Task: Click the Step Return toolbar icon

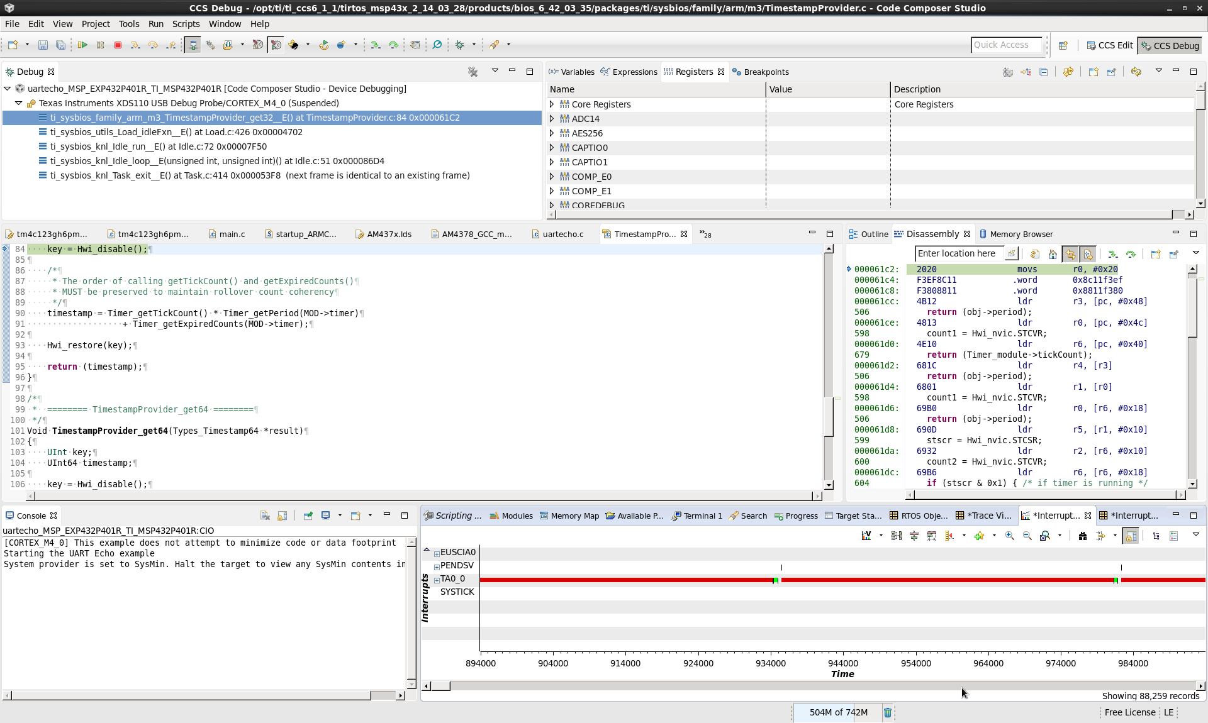Action: 171,45
